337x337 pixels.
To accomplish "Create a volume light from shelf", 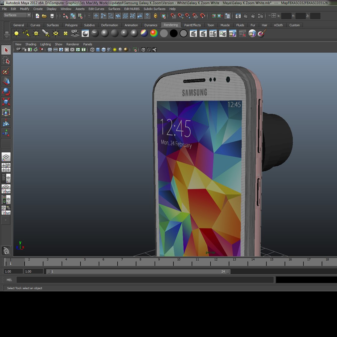I will click(66, 33).
